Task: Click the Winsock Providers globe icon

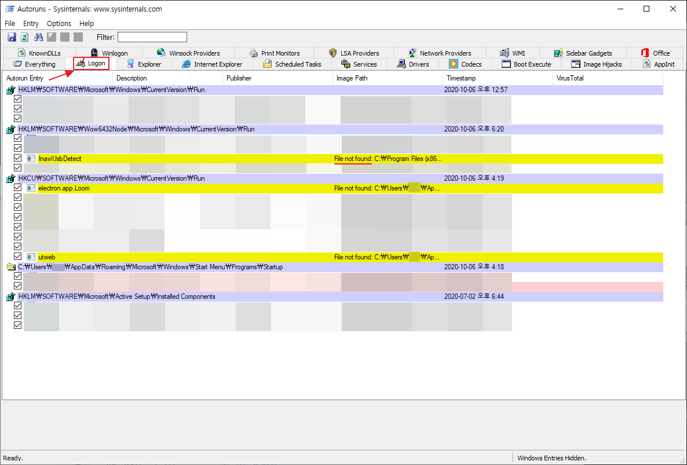Action: point(161,53)
